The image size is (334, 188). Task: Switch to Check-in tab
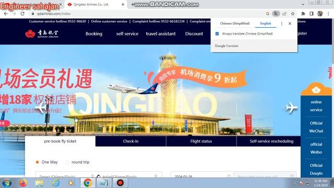tap(130, 141)
